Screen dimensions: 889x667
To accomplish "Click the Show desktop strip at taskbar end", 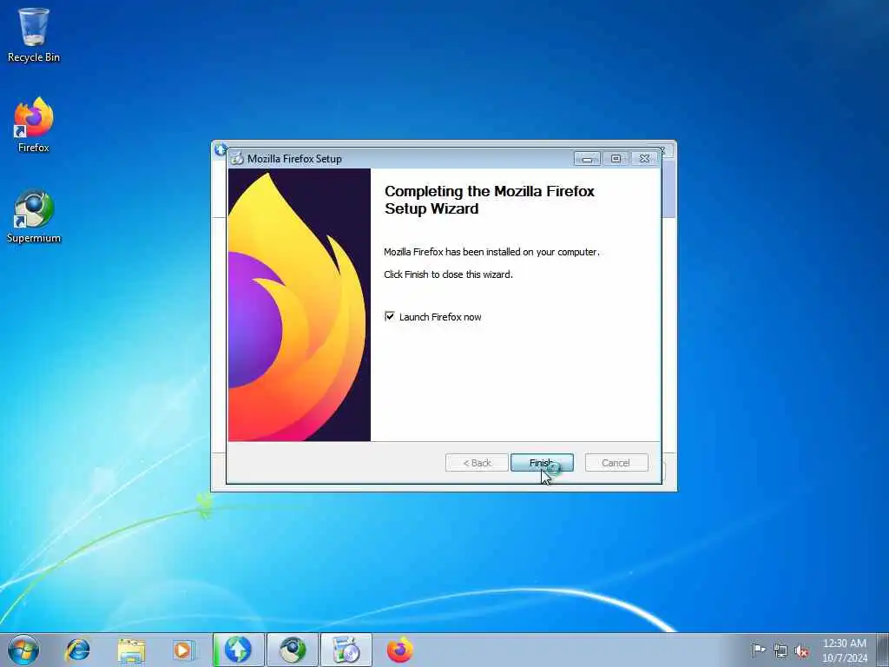I will click(882, 650).
